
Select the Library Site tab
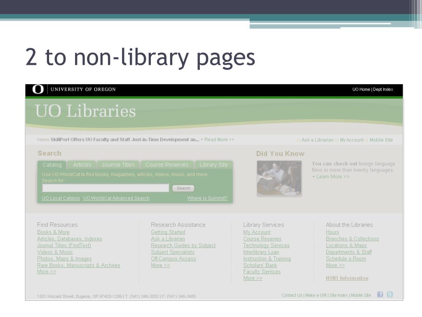coord(213,165)
